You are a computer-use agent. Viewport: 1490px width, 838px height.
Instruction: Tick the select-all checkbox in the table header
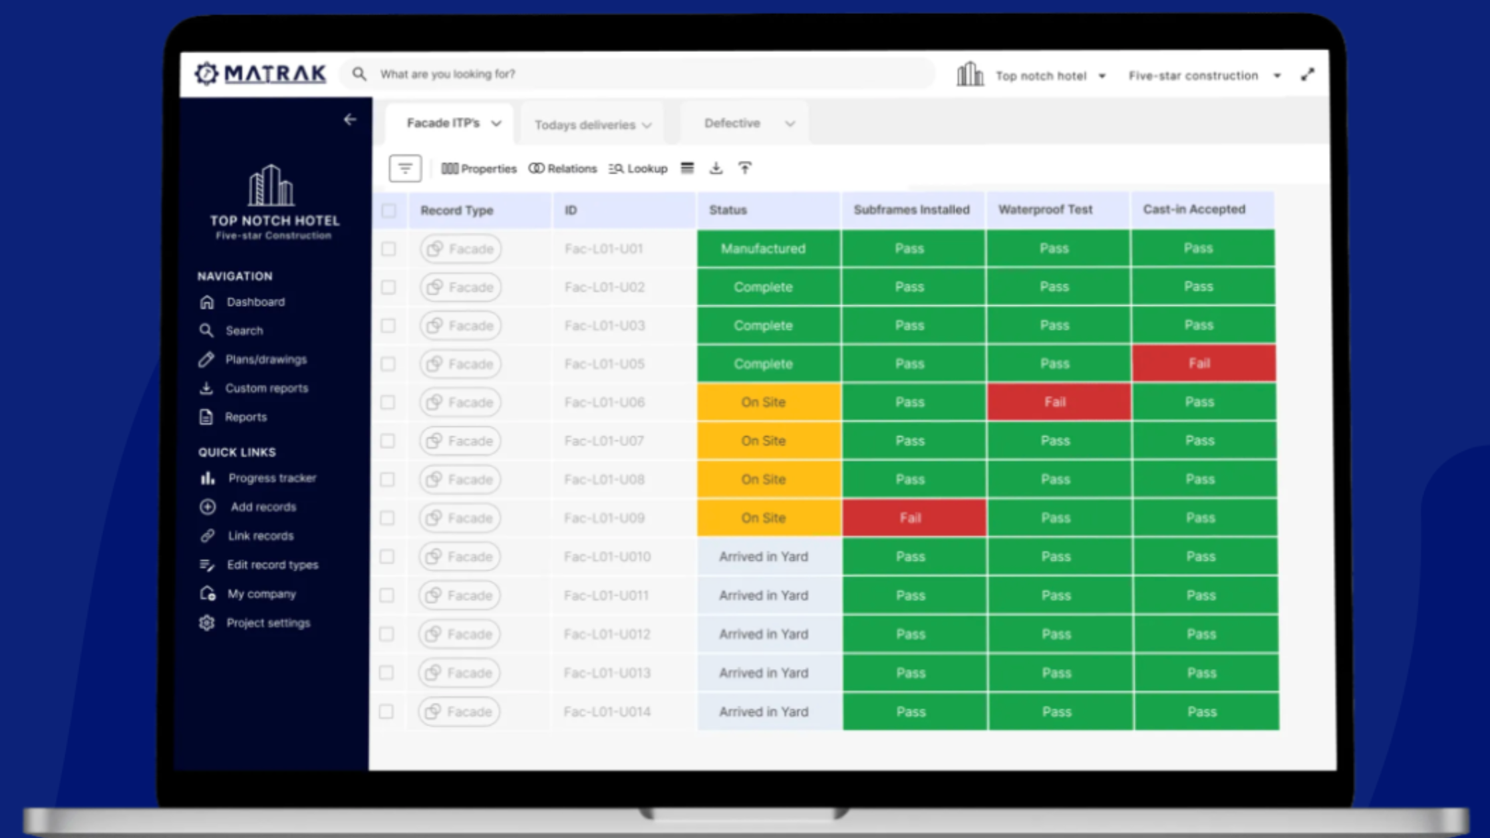pyautogui.click(x=388, y=211)
